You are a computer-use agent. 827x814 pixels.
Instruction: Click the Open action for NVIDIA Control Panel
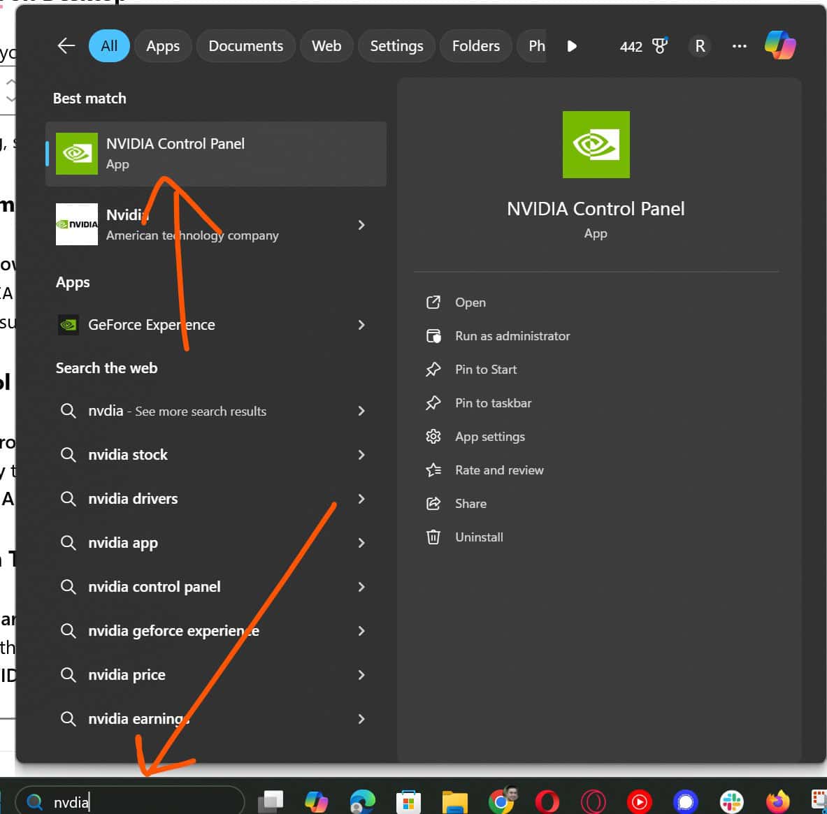[x=470, y=302]
